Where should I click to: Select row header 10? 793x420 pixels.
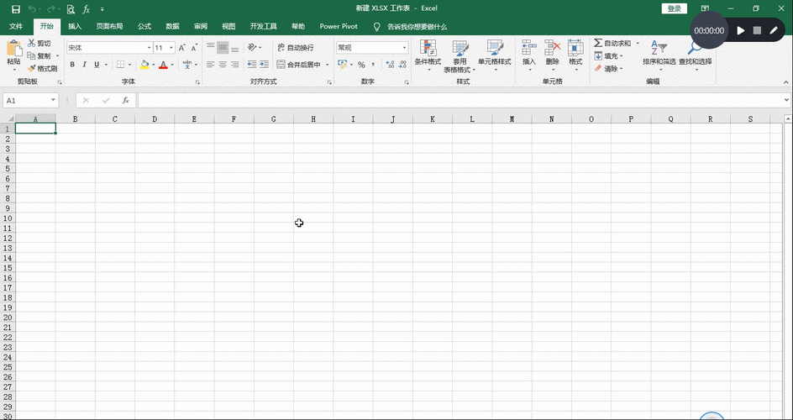(x=8, y=218)
